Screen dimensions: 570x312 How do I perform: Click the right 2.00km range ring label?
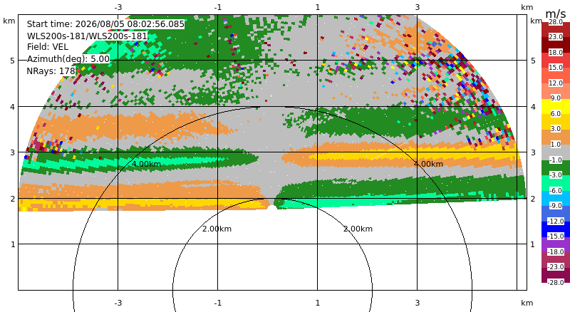click(358, 229)
